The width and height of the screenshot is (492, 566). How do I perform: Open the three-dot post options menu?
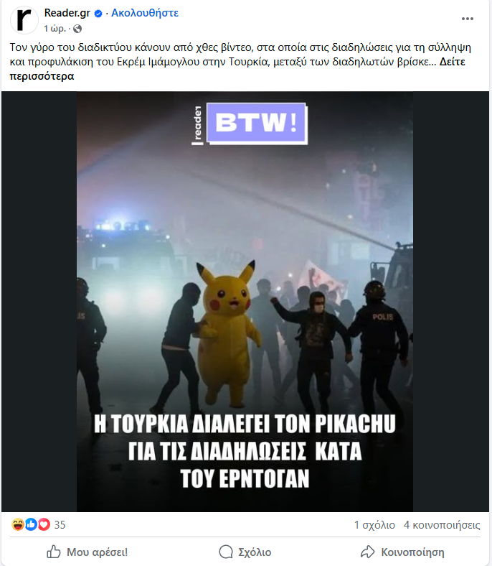click(467, 19)
